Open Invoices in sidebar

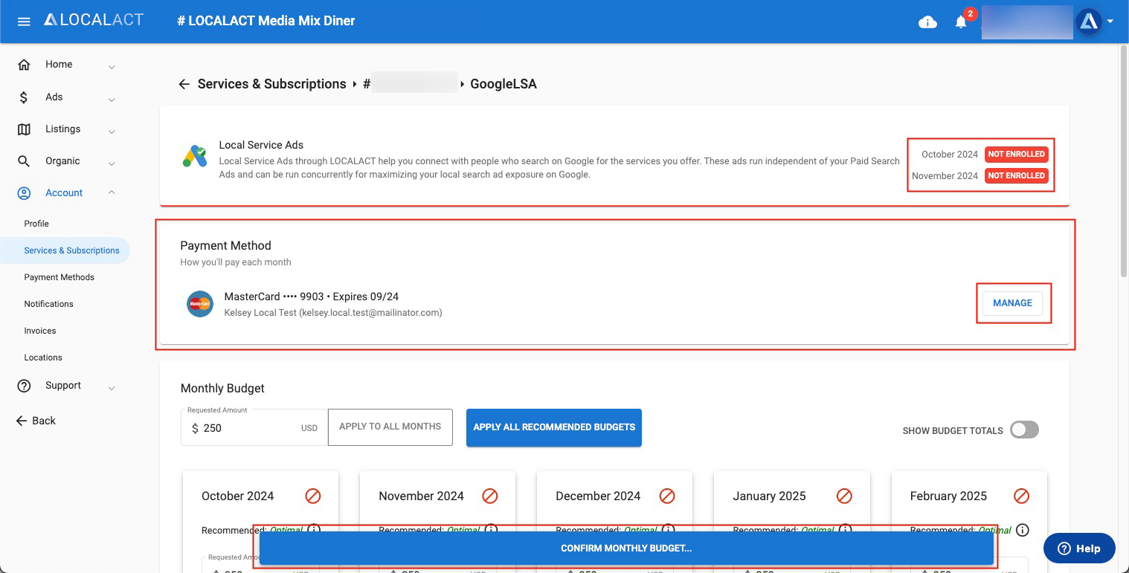click(40, 331)
